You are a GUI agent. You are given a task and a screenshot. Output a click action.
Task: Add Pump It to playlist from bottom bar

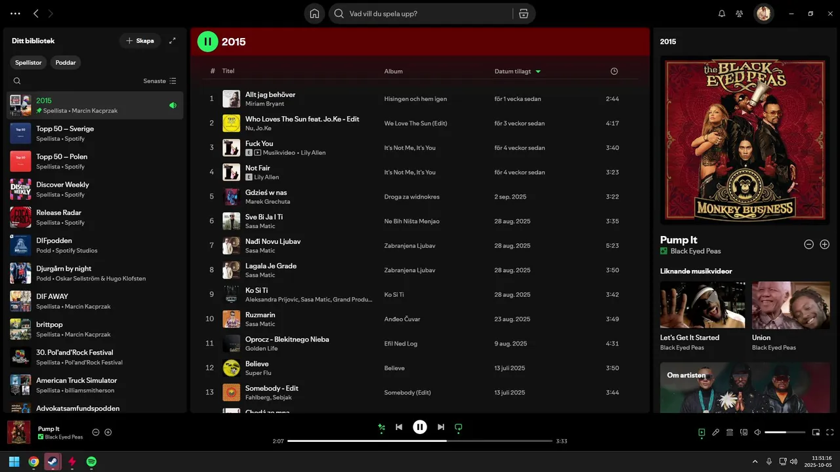108,432
